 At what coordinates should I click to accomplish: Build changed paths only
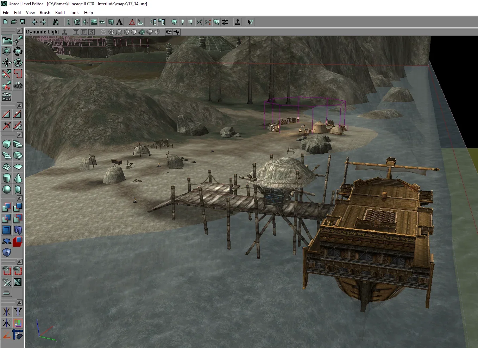click(208, 22)
